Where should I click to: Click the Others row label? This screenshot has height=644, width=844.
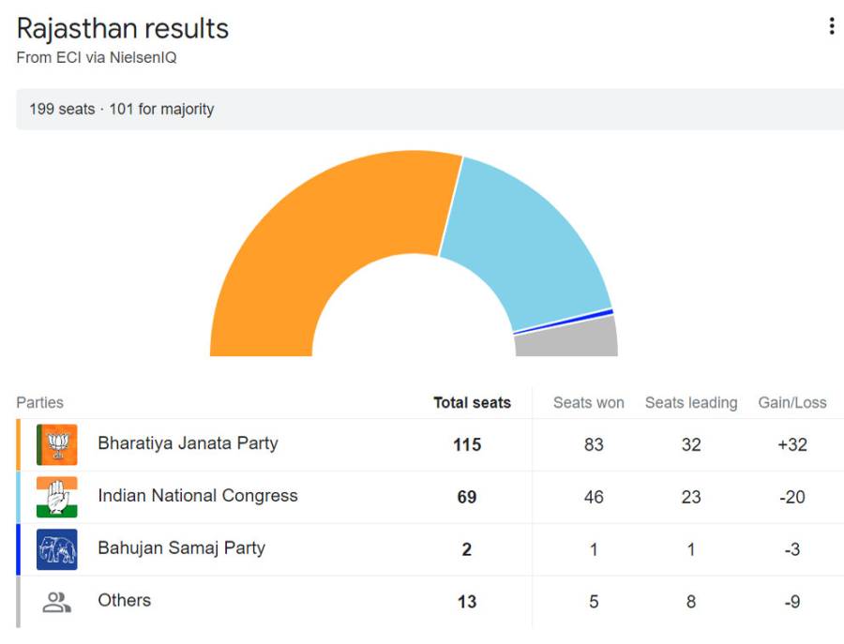(x=125, y=600)
